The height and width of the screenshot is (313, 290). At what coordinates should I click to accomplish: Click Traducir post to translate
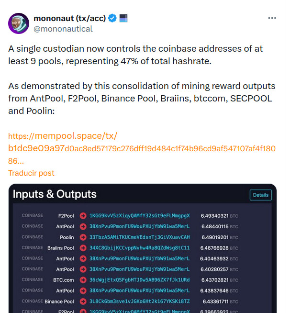[31, 173]
